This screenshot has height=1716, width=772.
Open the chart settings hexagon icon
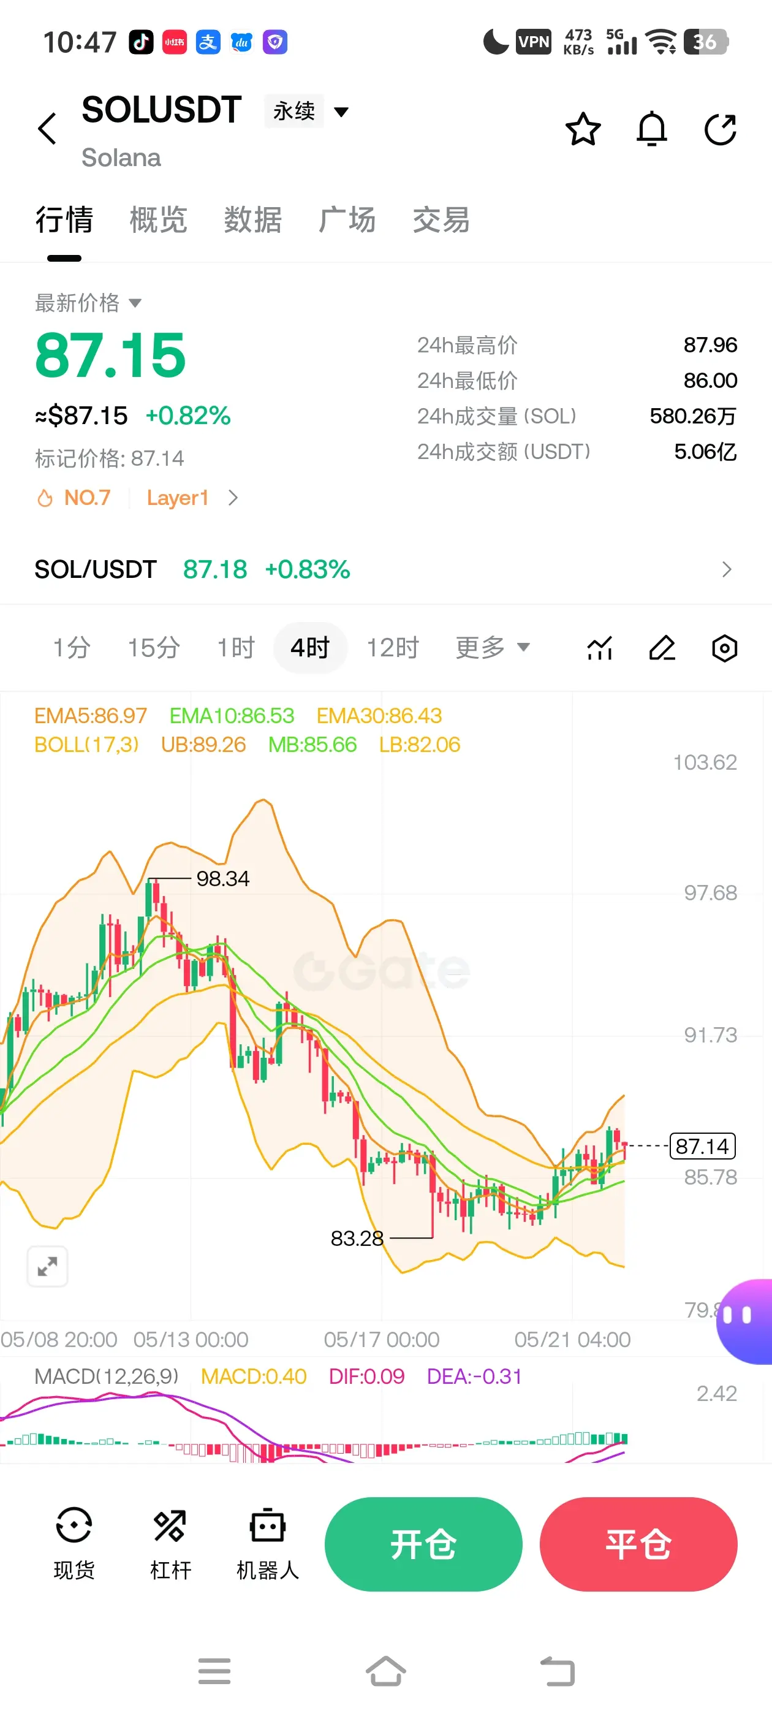(724, 648)
